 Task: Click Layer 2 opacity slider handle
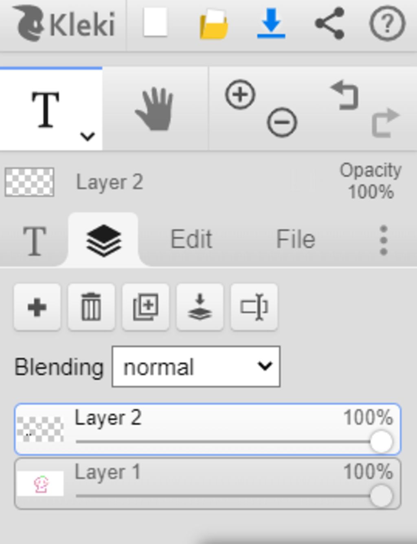pos(381,441)
